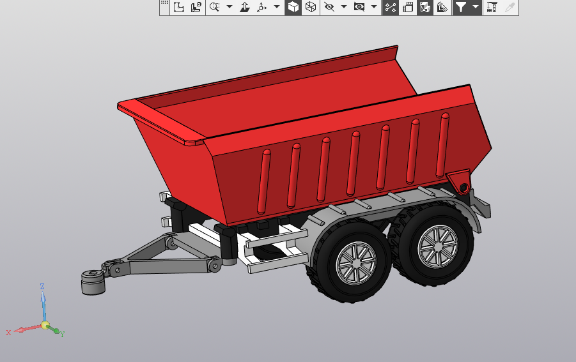This screenshot has height=362, width=576.
Task: Select the rear wheel rim of trailer
Action: [438, 246]
